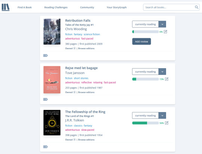202x154 pixels.
Task: Edit progress for Rejse med let bagage
Action: (x=166, y=79)
